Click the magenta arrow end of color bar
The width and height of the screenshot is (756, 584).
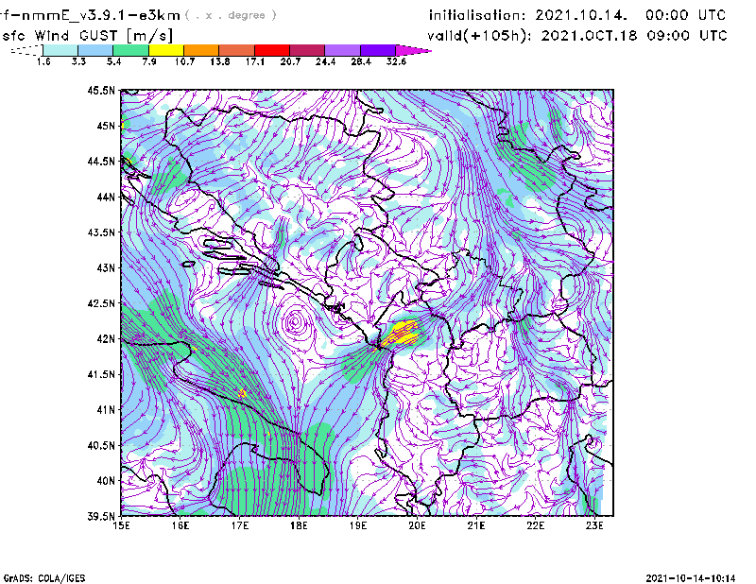click(413, 50)
